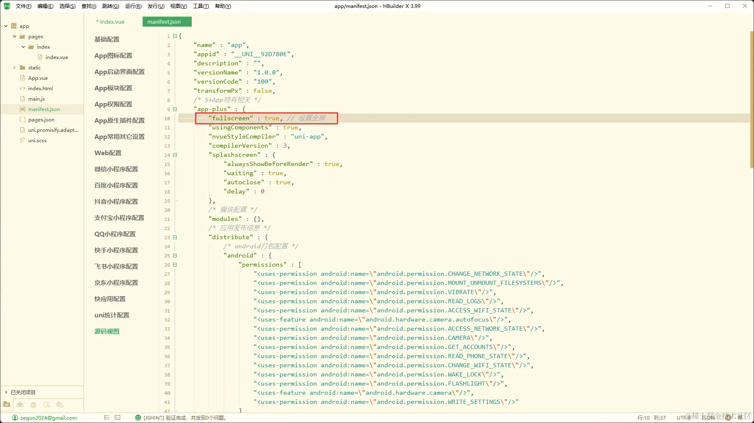Expand the 已关闭项目 section

[6, 392]
